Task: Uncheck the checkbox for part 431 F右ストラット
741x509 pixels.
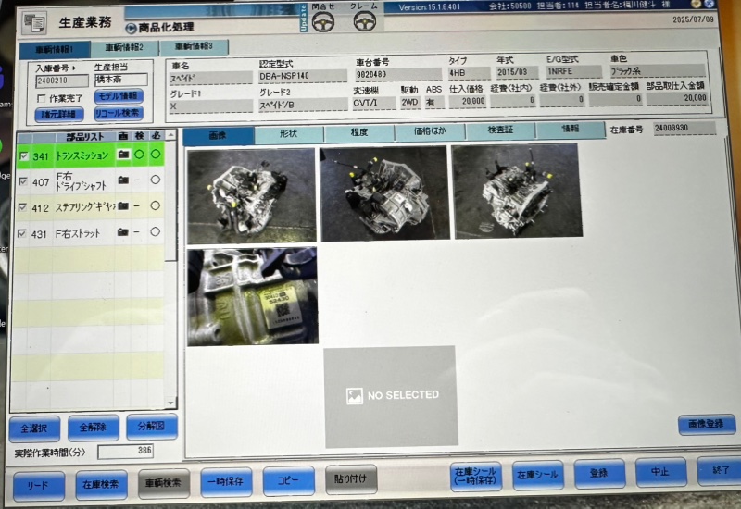Action: pyautogui.click(x=24, y=232)
